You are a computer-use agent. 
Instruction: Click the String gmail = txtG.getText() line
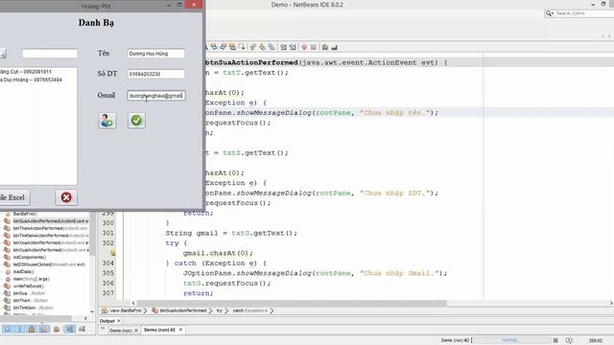click(231, 233)
